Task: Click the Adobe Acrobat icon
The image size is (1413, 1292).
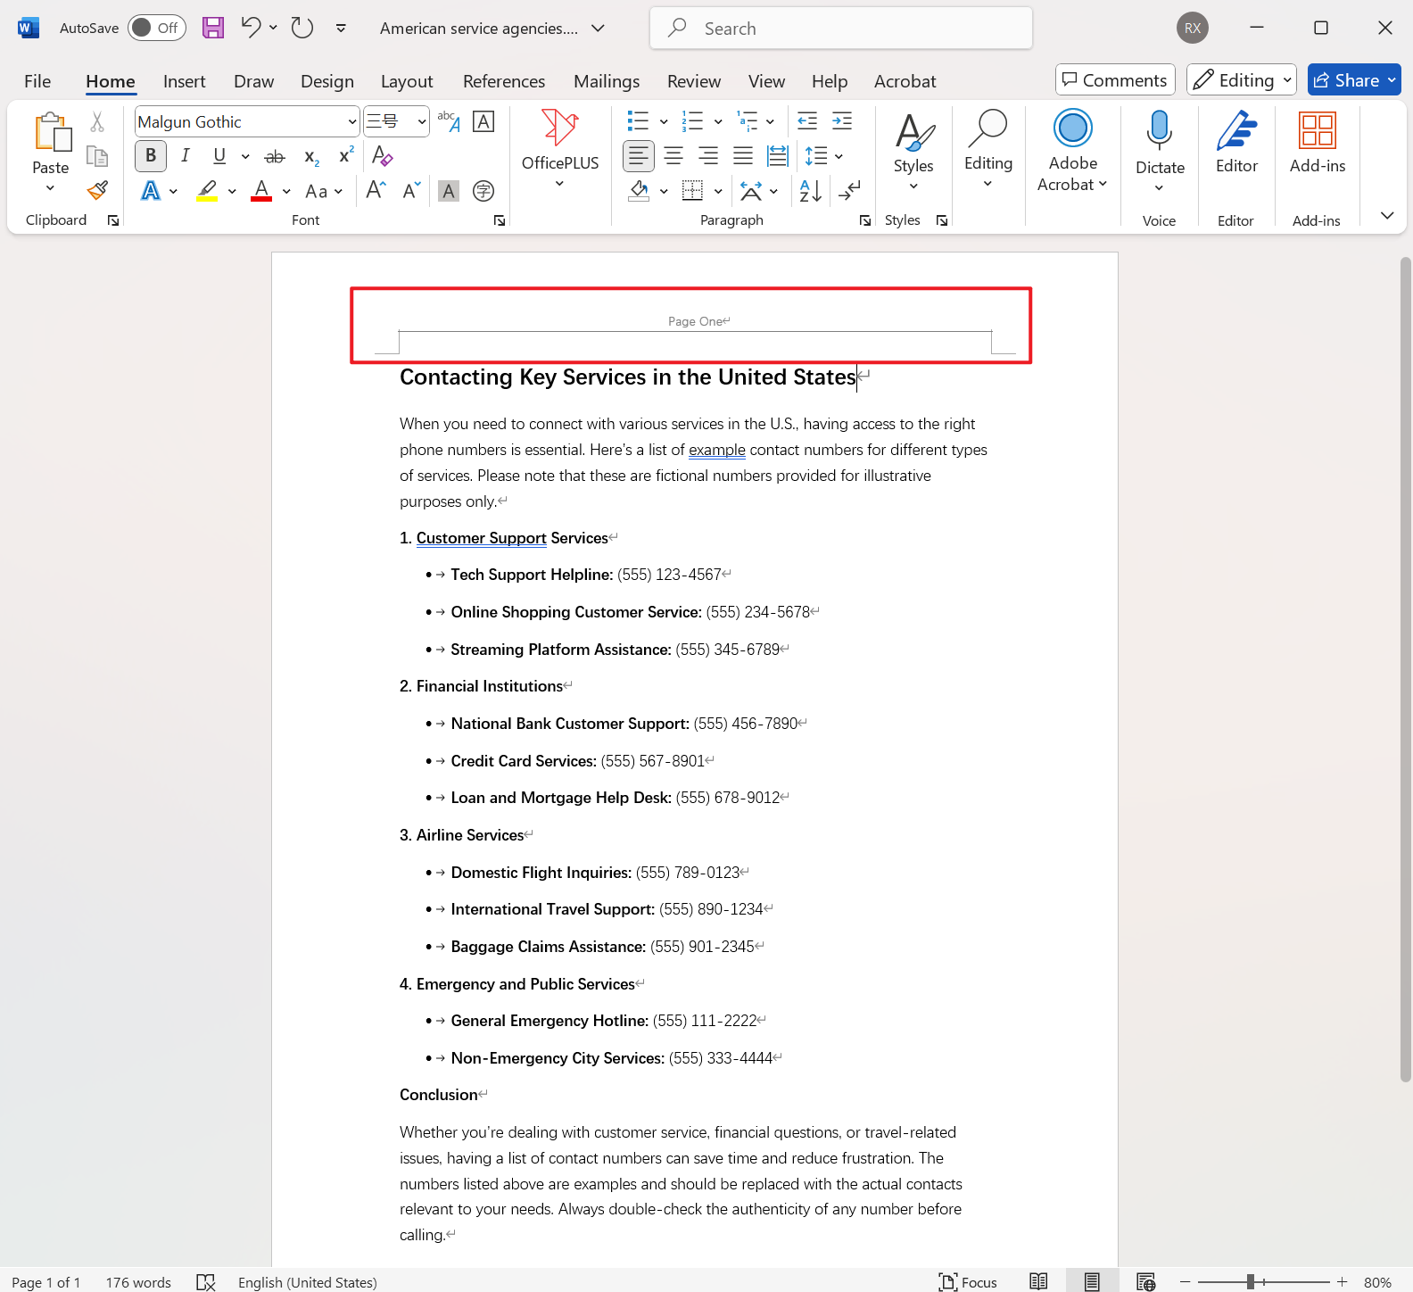Action: tap(1073, 128)
